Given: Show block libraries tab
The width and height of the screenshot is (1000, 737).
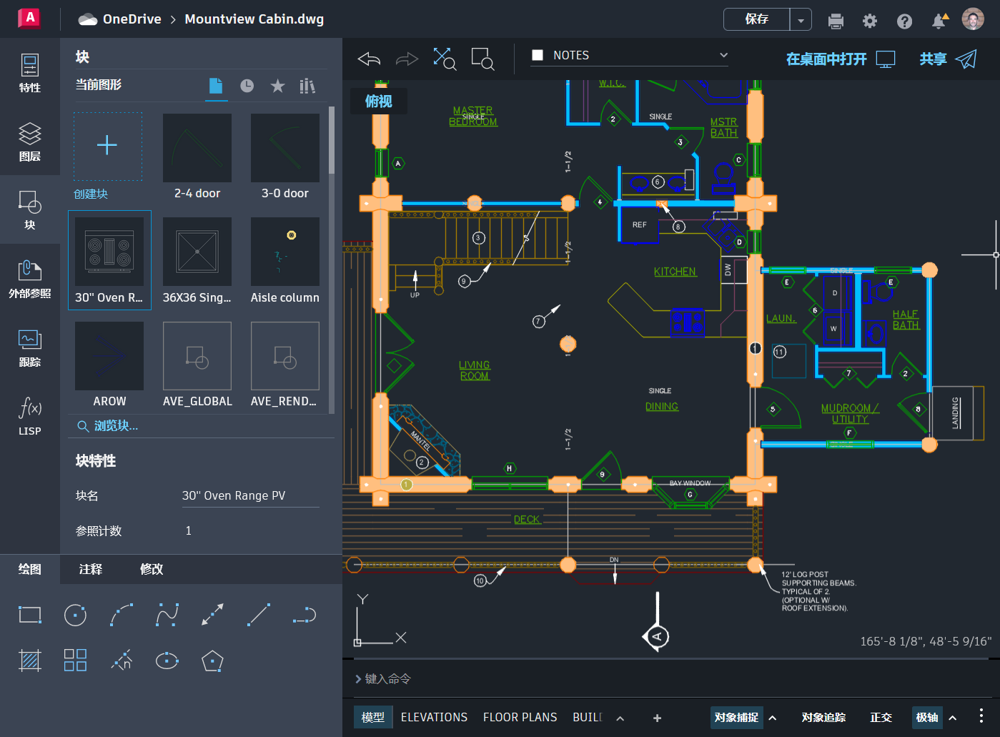Looking at the screenshot, I should (307, 86).
